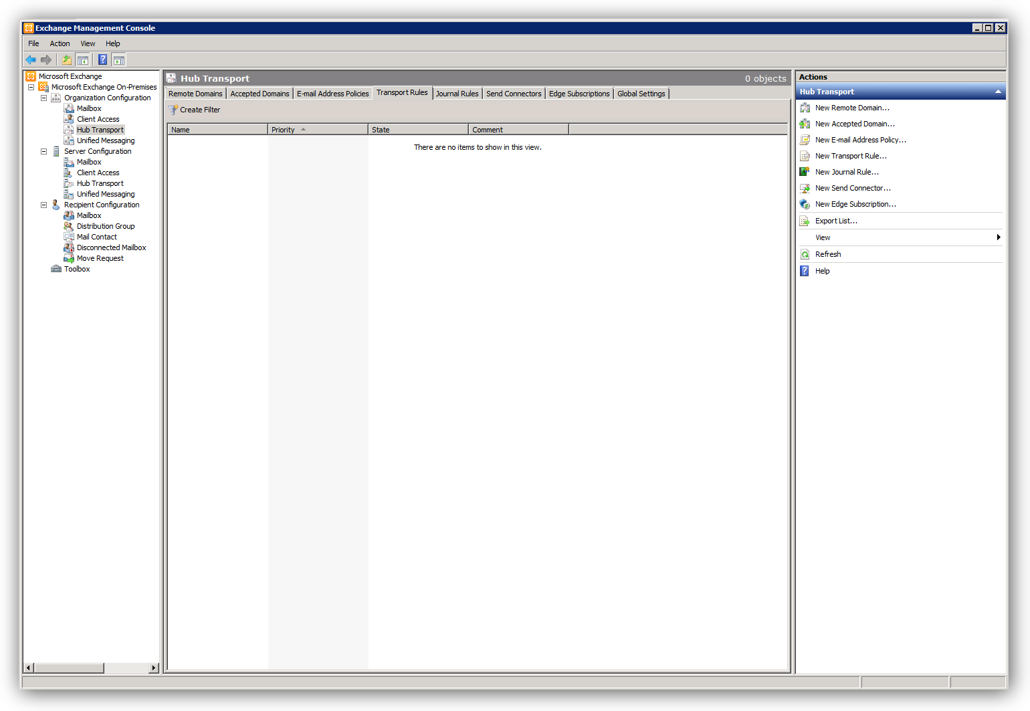Collapse the Organization Configuration tree node
Image resolution: width=1030 pixels, height=711 pixels.
[x=43, y=98]
